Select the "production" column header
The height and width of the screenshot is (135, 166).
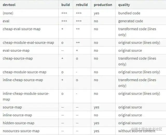(x=103, y=5)
